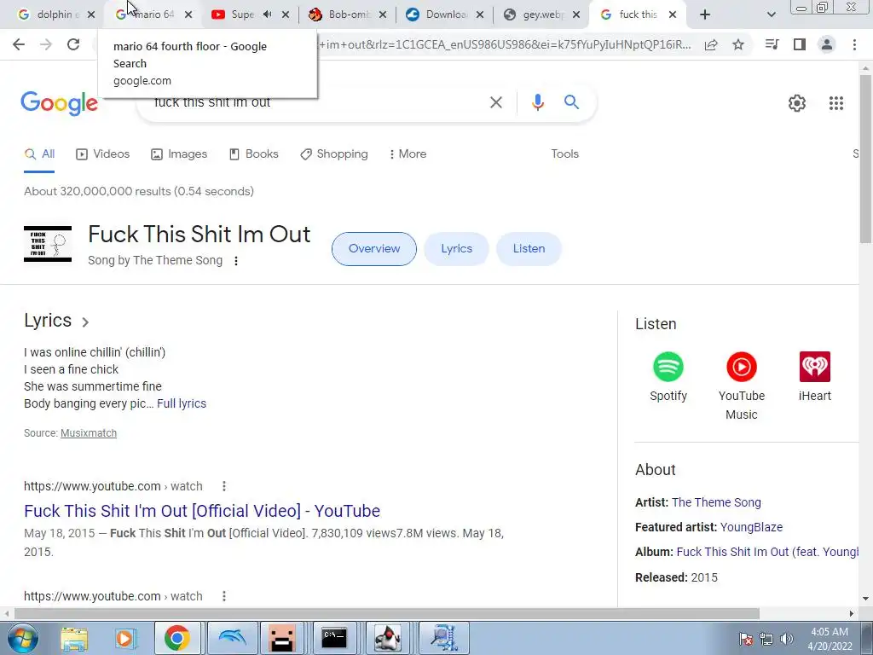Select the Overview chip

pyautogui.click(x=374, y=249)
